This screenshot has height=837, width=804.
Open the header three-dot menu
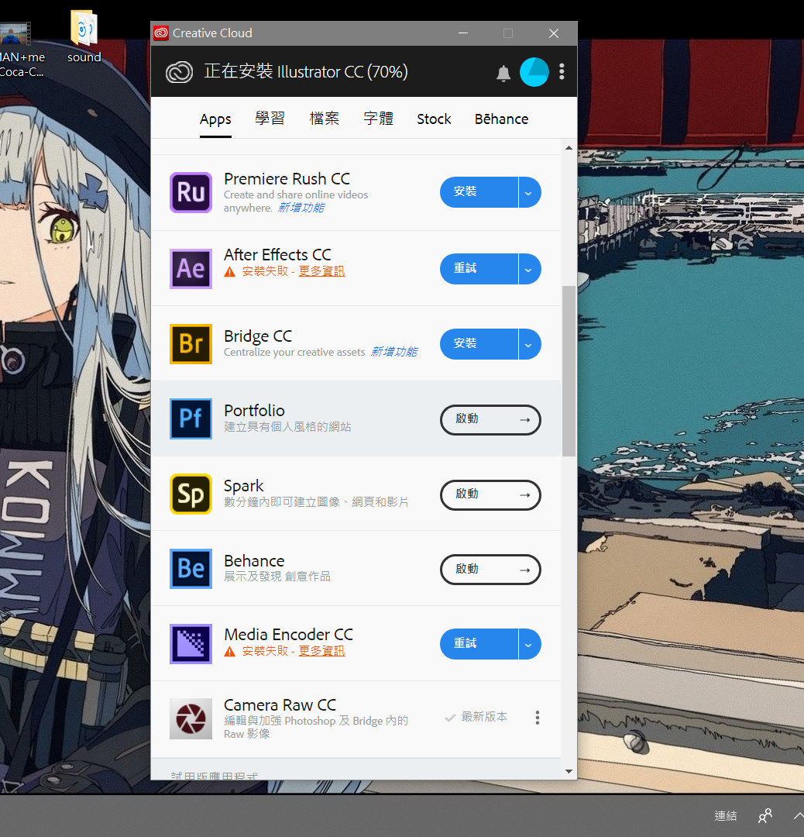pos(562,72)
